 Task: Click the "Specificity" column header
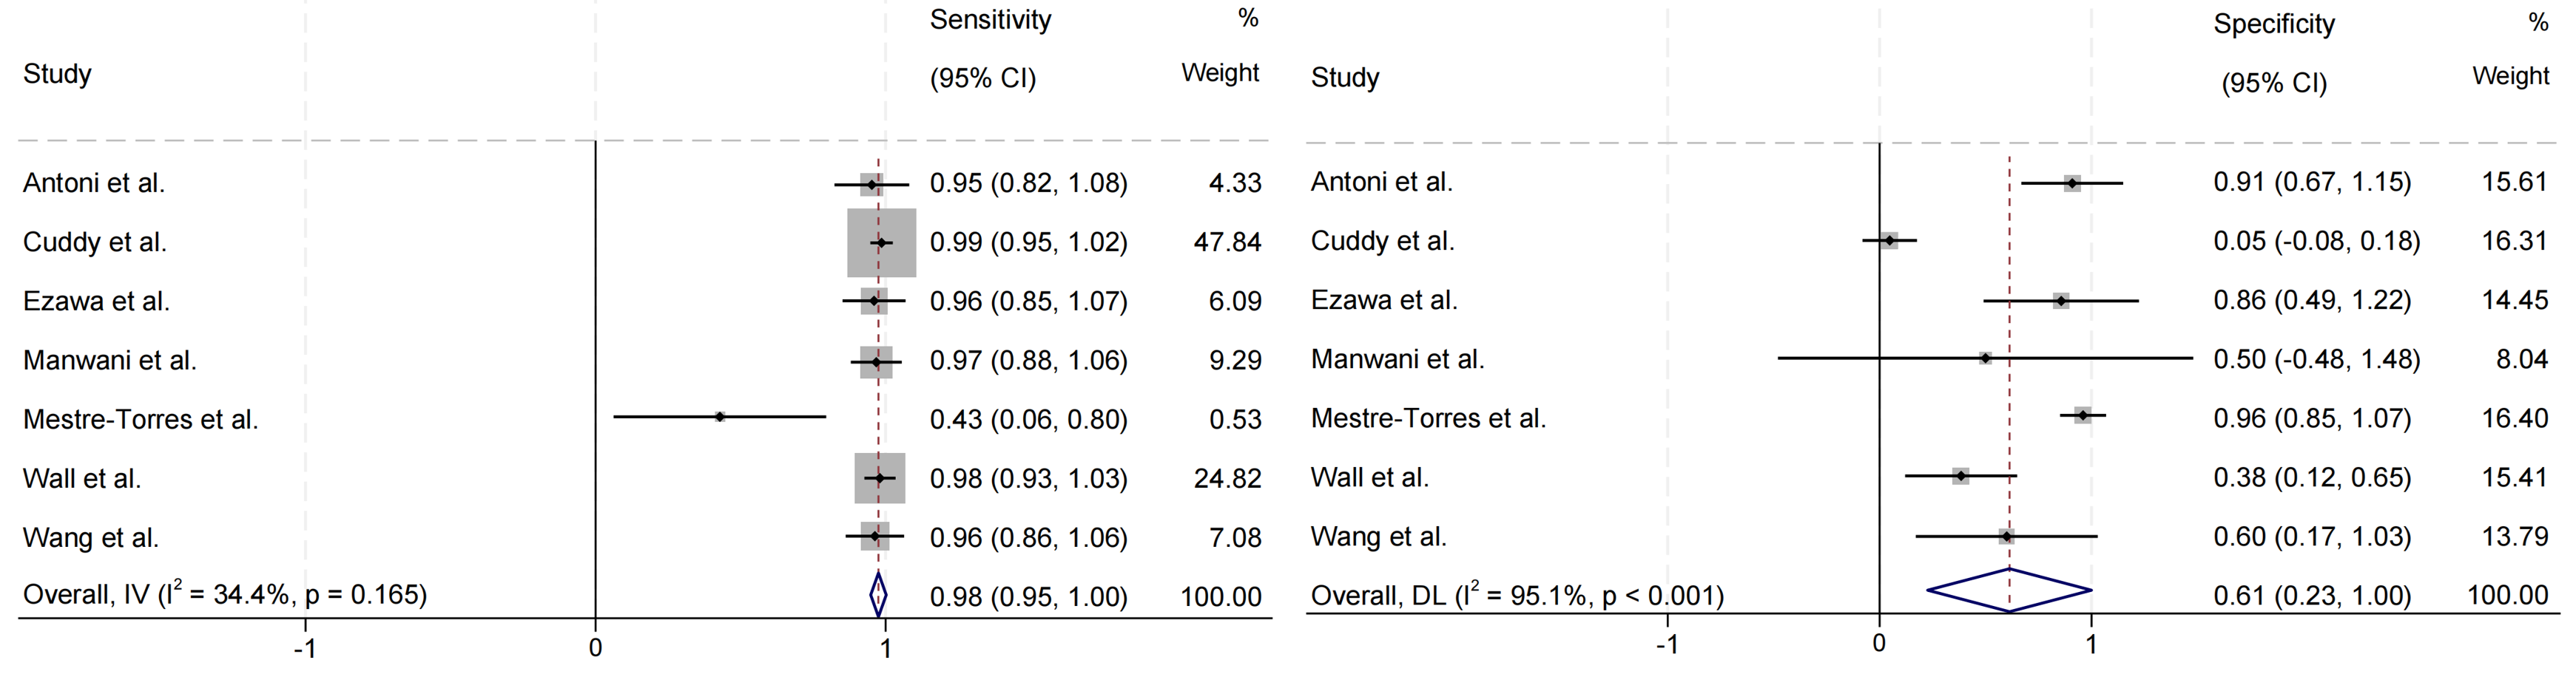(x=2273, y=24)
